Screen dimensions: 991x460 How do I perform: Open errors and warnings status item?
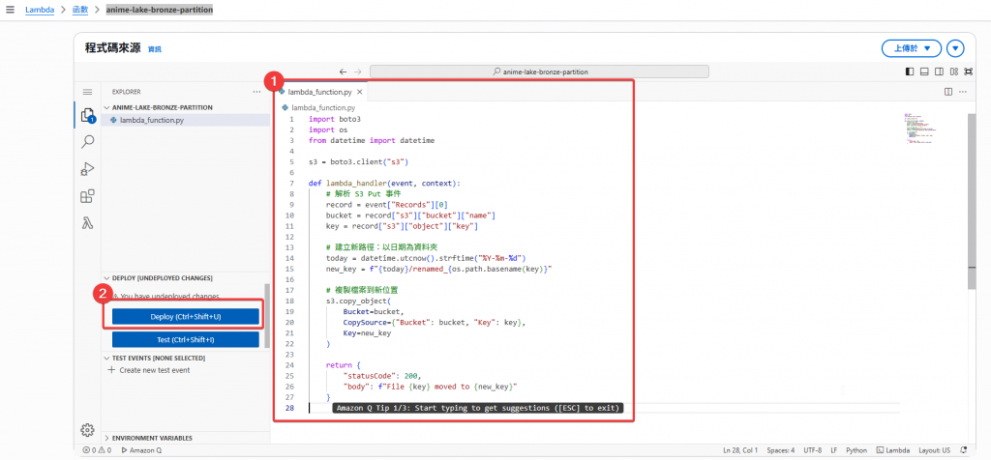[98, 450]
